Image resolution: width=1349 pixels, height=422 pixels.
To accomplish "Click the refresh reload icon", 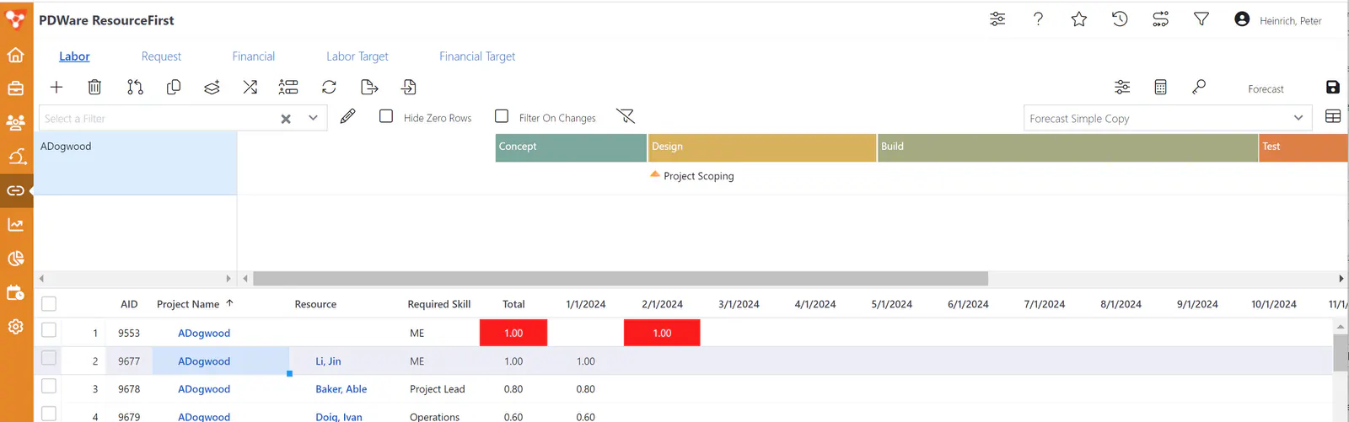I will point(329,87).
